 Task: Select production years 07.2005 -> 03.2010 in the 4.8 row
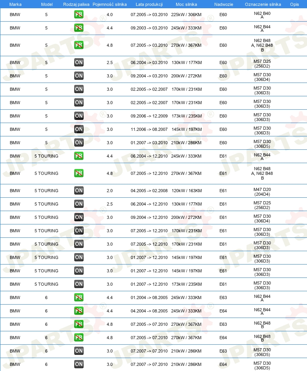149,45
